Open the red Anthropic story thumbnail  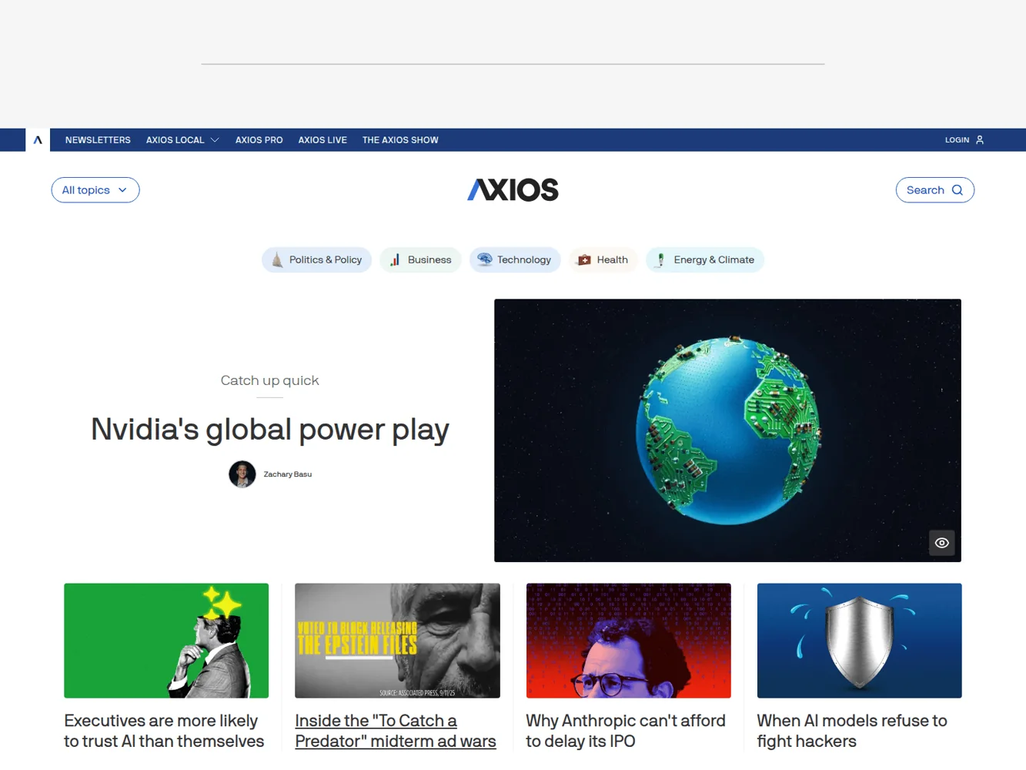pyautogui.click(x=628, y=641)
